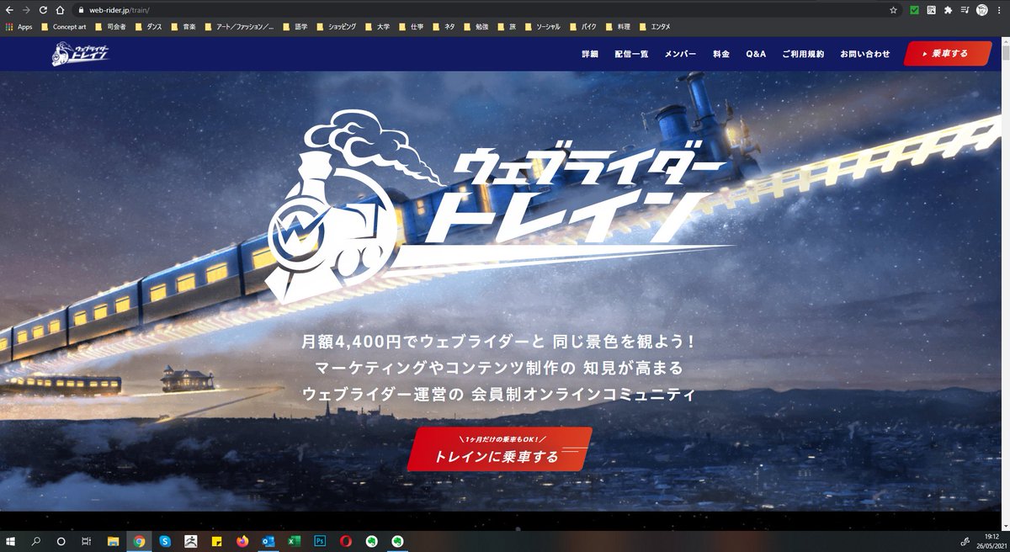Open the Extensions puzzle-piece menu
Screen dimensions: 1010x552
(x=948, y=10)
